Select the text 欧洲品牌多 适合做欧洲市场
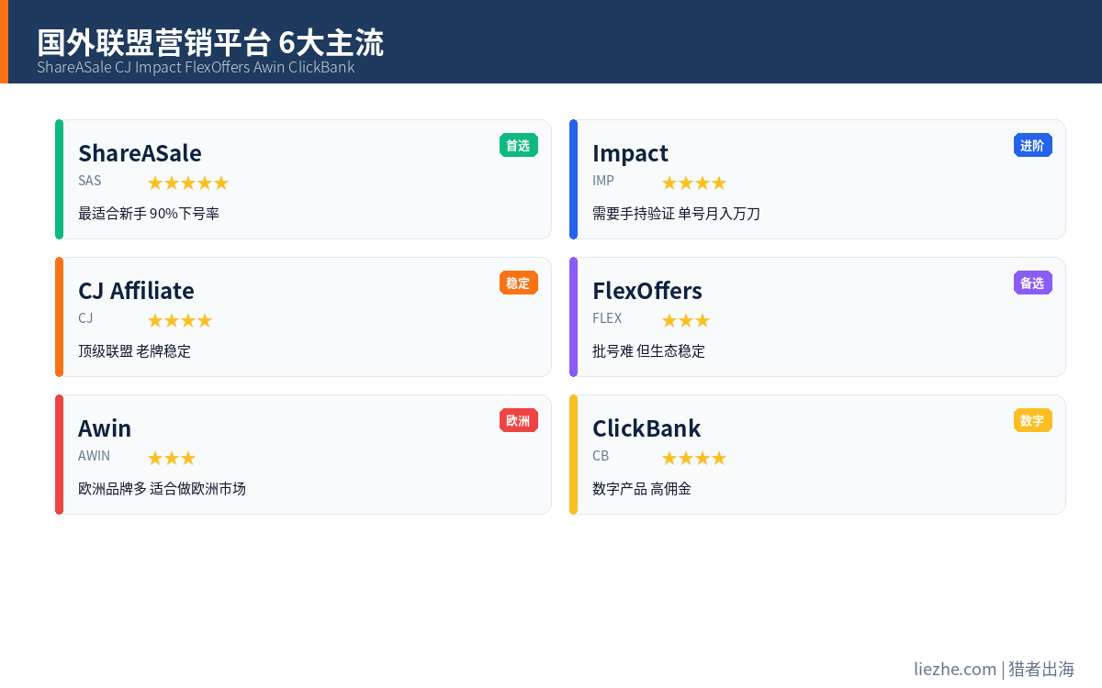Viewport: 1102px width, 688px height. tap(162, 489)
